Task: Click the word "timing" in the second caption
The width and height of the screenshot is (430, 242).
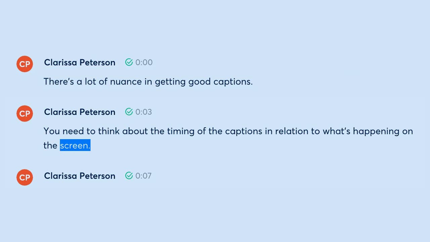Action: pyautogui.click(x=181, y=131)
